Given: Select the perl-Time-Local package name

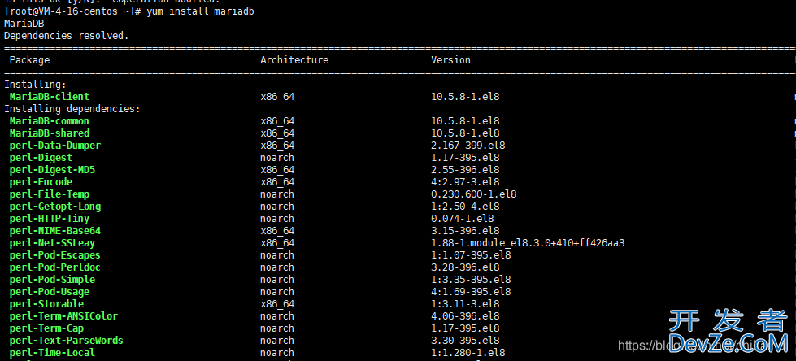Looking at the screenshot, I should pos(52,352).
